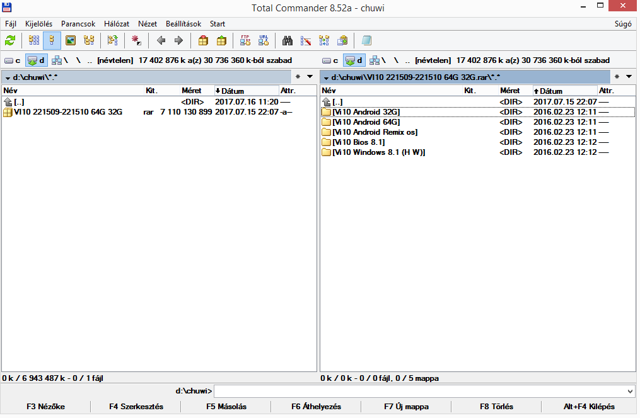This screenshot has height=418, width=640.
Task: Go forward with the right arrow icon
Action: [178, 40]
